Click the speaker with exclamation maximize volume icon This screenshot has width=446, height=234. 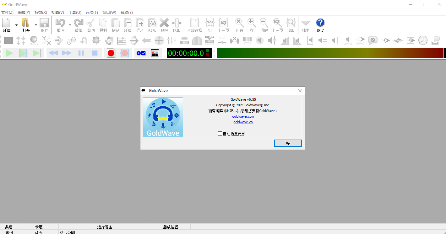click(335, 40)
